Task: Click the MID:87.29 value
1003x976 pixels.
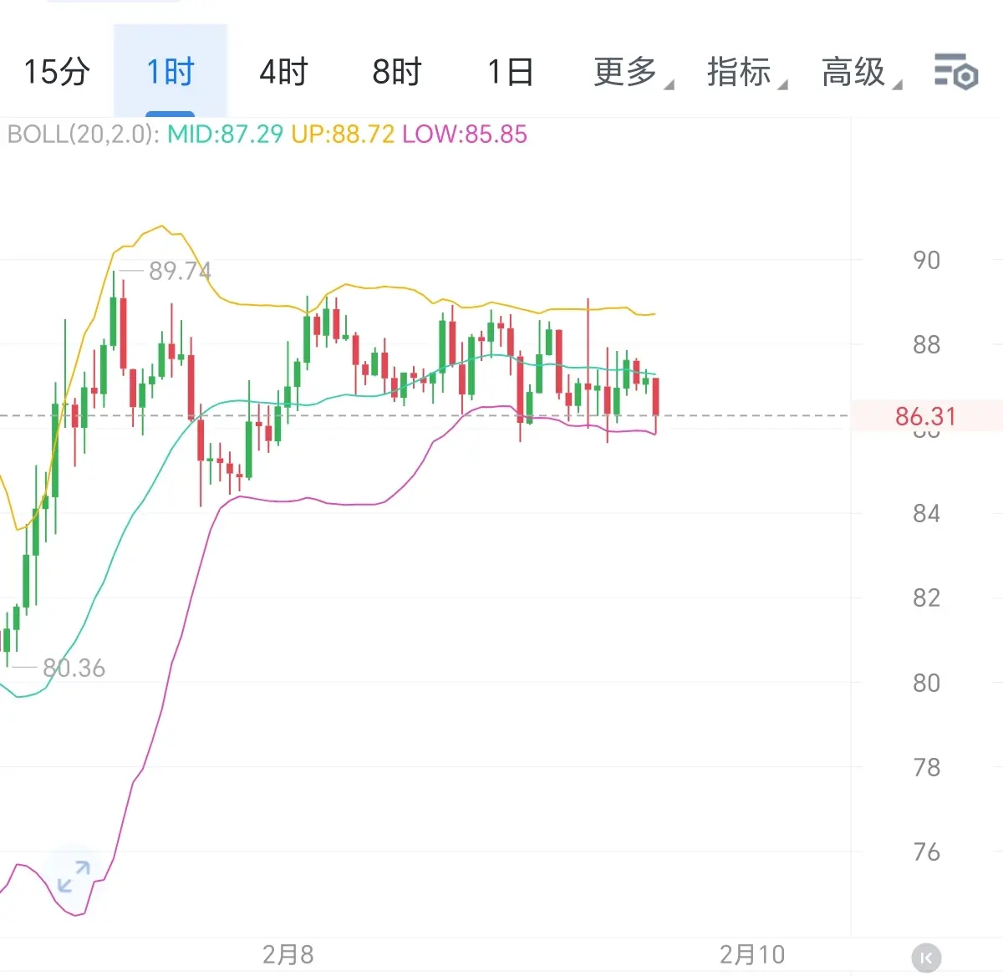Action: point(226,135)
